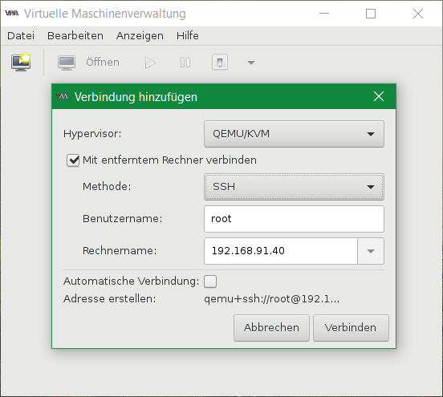Image resolution: width=443 pixels, height=397 pixels.
Task: Click the new virtual machine icon
Action: (21, 62)
